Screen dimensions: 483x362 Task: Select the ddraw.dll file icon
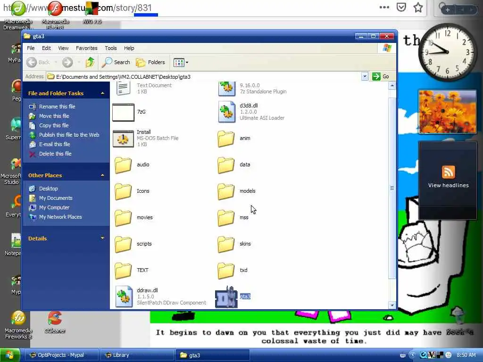coord(124,297)
